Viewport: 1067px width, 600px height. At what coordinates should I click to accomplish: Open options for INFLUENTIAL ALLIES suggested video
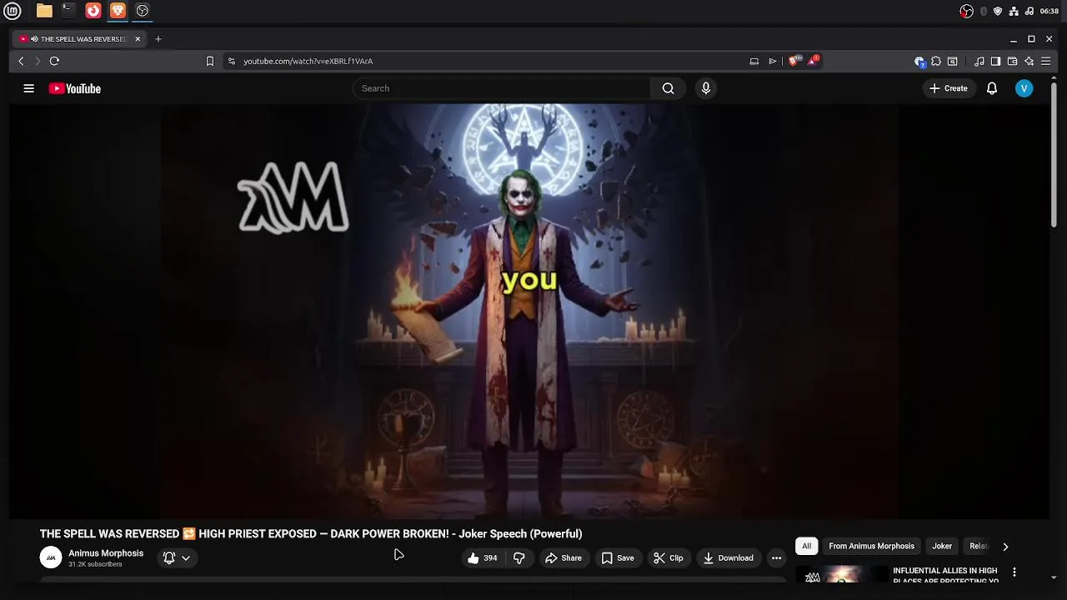click(1014, 572)
